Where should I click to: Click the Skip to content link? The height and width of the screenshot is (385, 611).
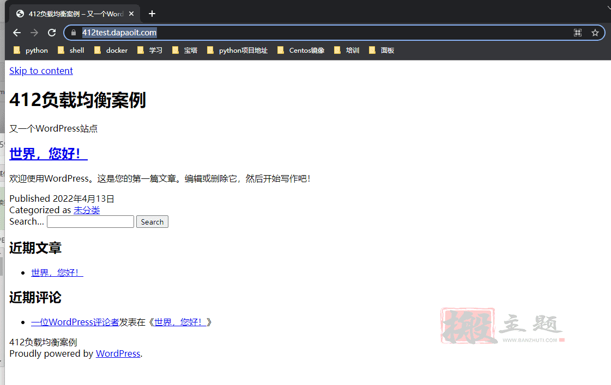pyautogui.click(x=41, y=71)
